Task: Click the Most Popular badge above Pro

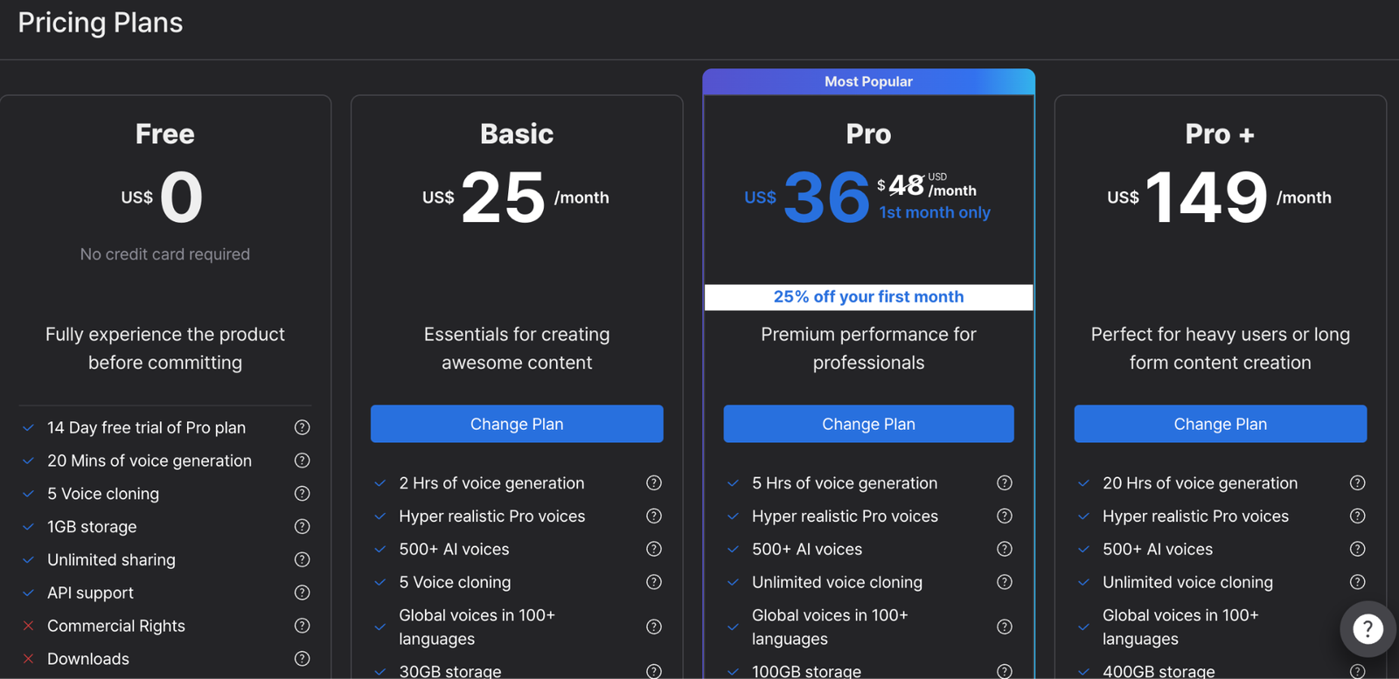Action: coord(868,81)
